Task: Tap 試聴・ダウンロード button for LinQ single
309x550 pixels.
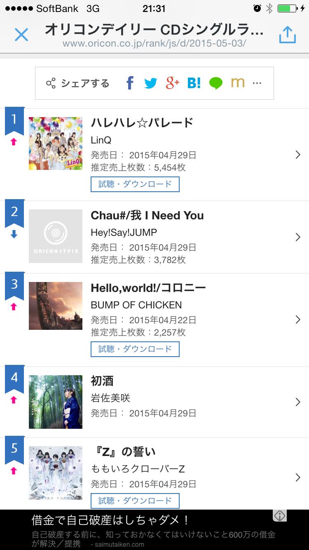Action: click(135, 184)
